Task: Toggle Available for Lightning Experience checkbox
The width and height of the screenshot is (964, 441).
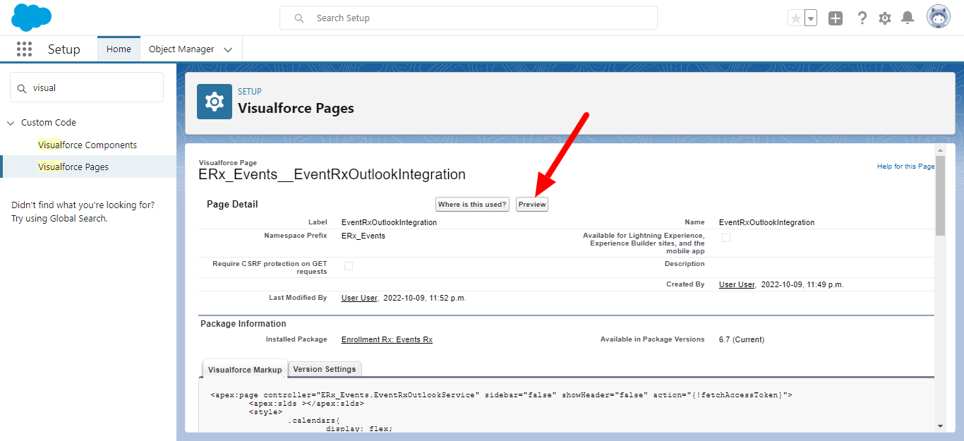Action: [725, 238]
